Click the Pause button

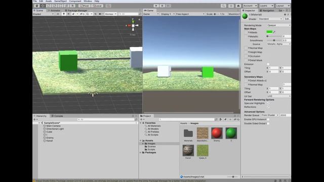click(162, 6)
